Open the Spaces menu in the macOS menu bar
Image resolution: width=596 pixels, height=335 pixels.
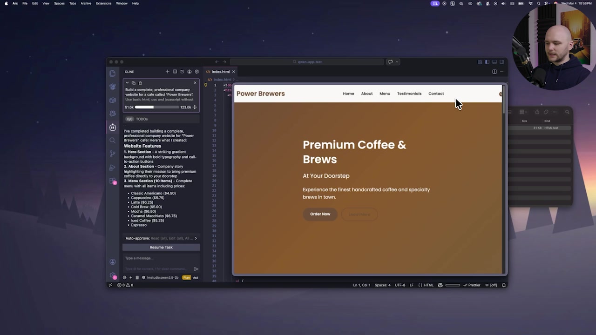point(59,3)
